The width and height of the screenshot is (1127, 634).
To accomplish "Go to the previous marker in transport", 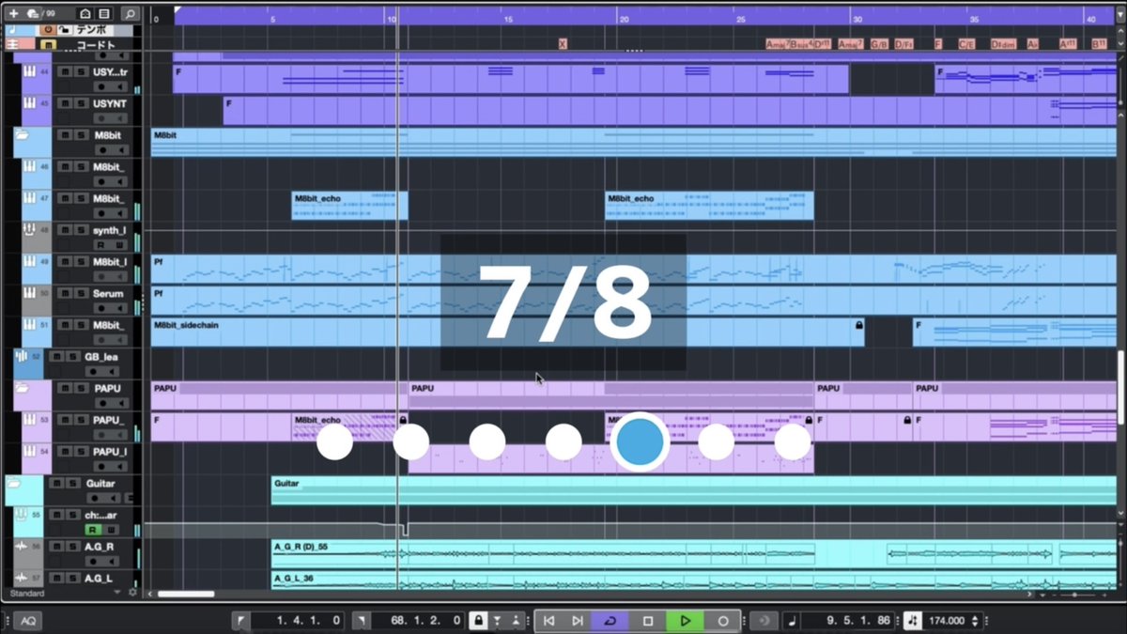I will tap(549, 621).
